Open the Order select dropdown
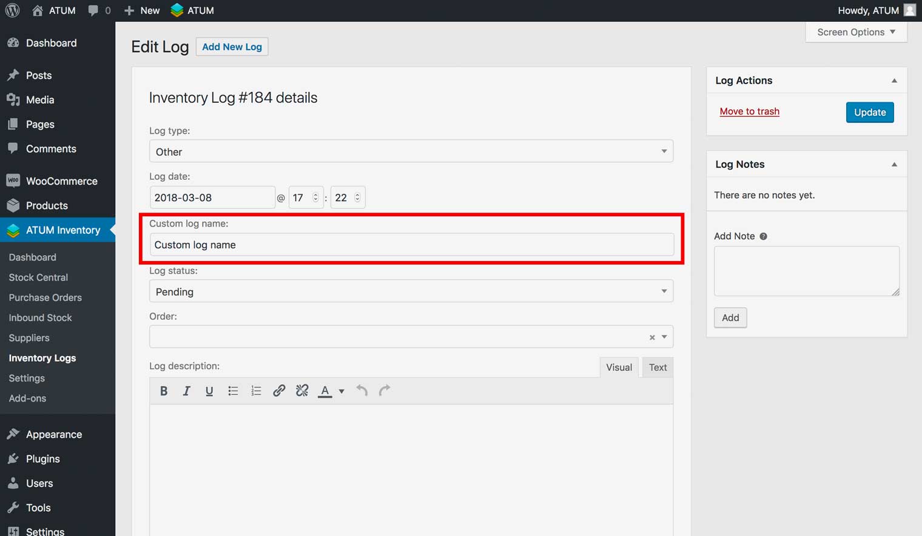Viewport: 922px width, 536px height. [x=411, y=337]
